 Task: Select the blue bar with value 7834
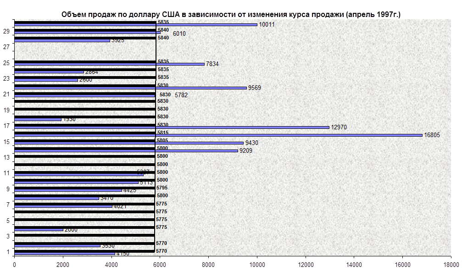[x=109, y=64]
